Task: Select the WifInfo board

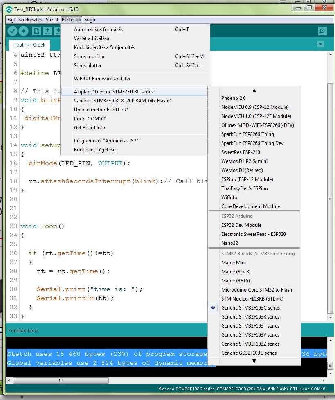Action: [x=254, y=197]
